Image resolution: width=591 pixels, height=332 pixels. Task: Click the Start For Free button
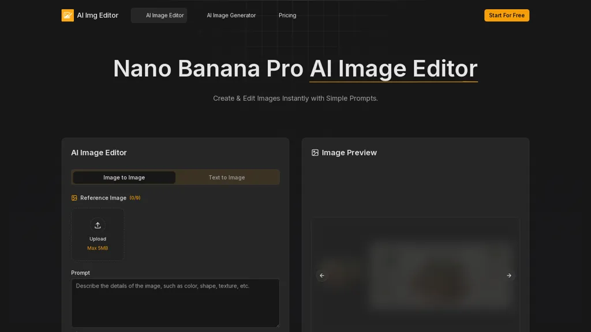[507, 16]
